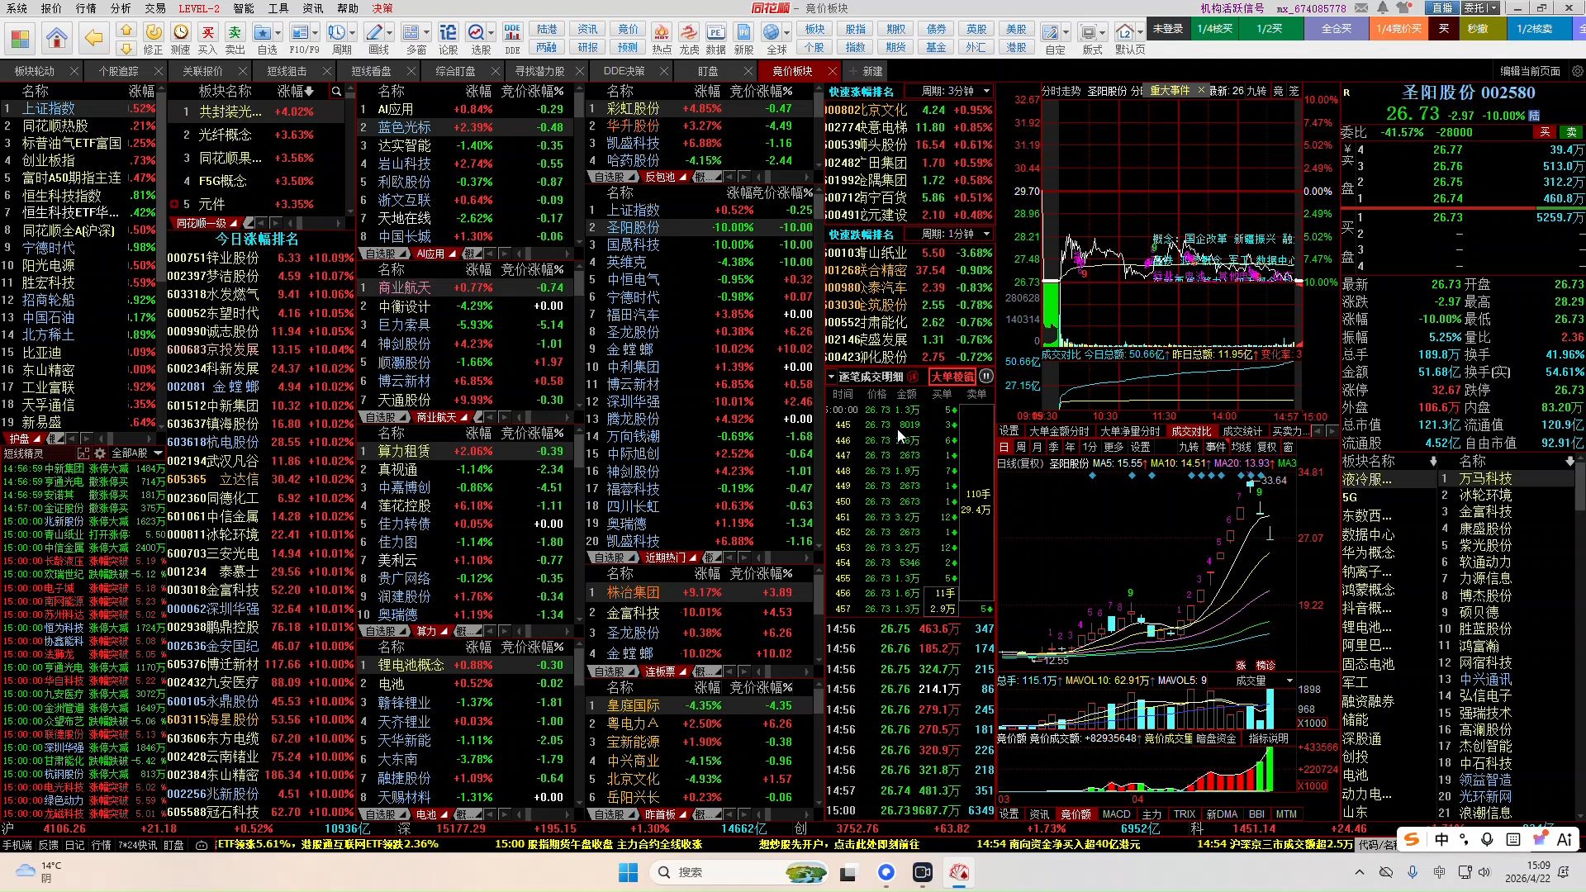1586x892 pixels.
Task: Click the 编辑当前页面 link
Action: pos(1530,71)
